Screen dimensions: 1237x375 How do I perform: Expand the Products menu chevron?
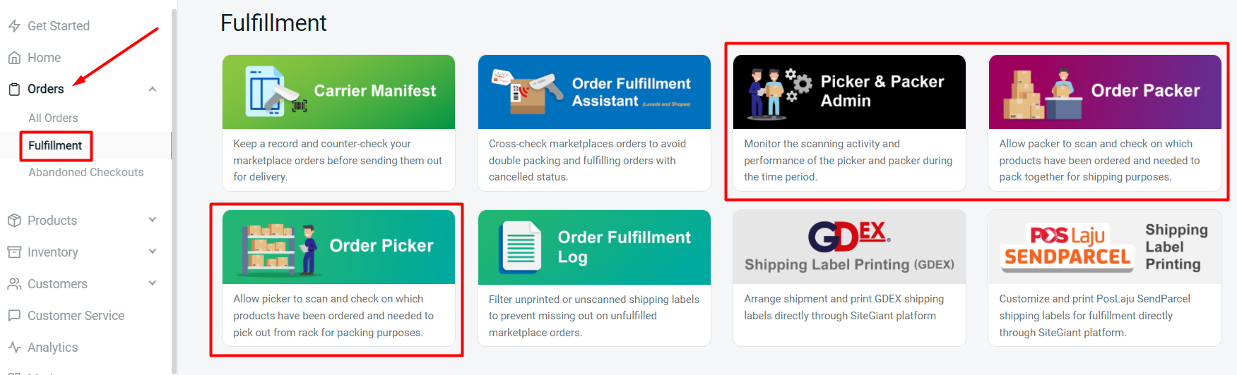point(153,220)
